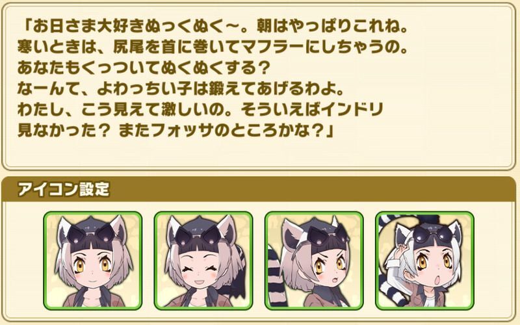Click the empty area below dialogue text
This screenshot has height=325, width=520.
(259, 153)
